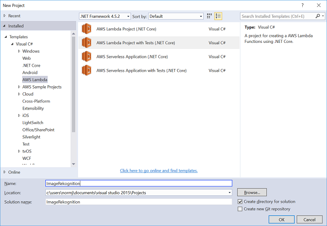Collapse the Visual C# tree node
Image resolution: width=327 pixels, height=226 pixels.
[x=12, y=44]
